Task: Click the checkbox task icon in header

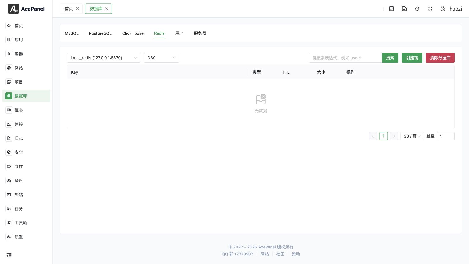Action: tap(391, 9)
